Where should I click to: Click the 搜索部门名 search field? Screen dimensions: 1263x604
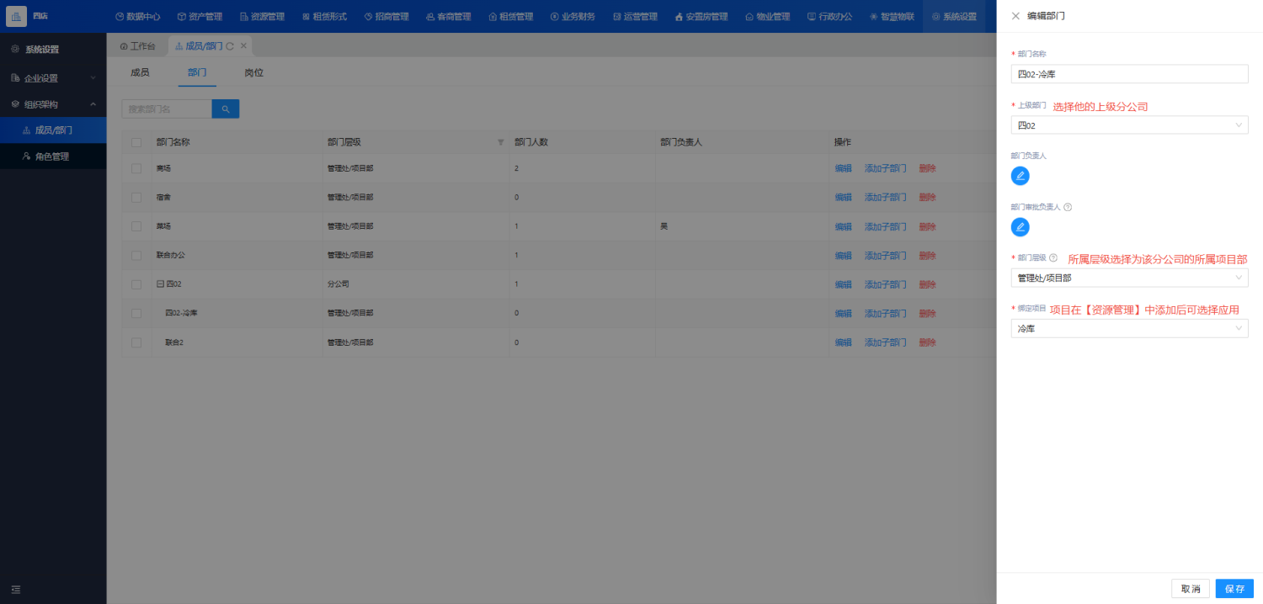click(167, 109)
